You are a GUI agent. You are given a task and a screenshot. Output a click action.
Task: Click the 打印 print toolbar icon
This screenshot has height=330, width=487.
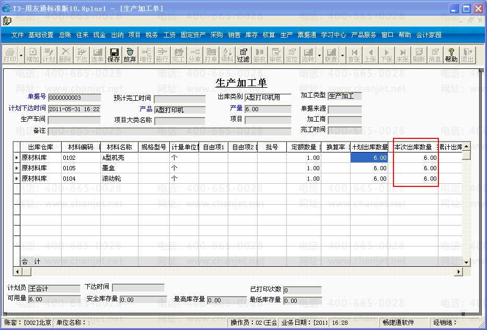(9, 55)
